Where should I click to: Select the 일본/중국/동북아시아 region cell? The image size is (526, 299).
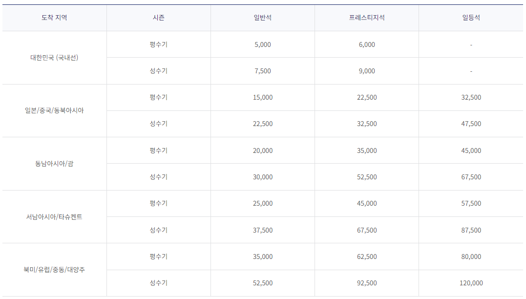[x=54, y=111]
